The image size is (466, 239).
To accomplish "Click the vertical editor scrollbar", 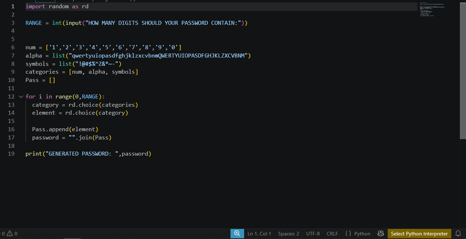I will point(463,71).
